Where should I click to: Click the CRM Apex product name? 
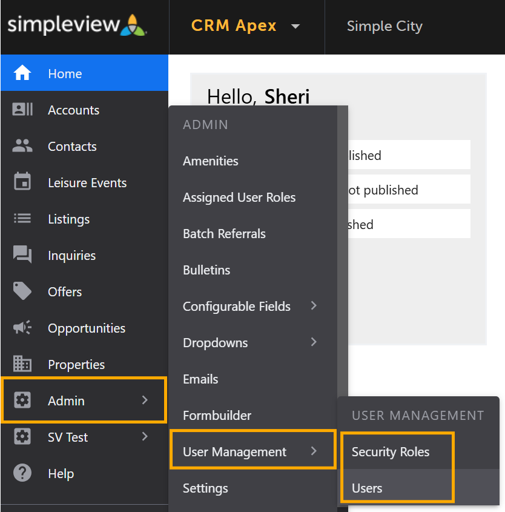(234, 25)
